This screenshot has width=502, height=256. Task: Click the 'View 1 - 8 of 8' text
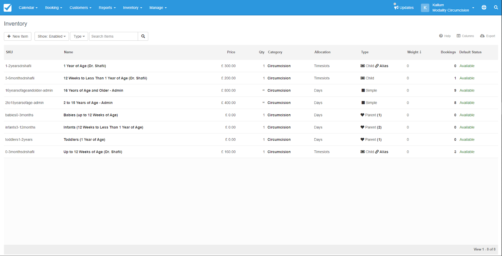pos(484,249)
